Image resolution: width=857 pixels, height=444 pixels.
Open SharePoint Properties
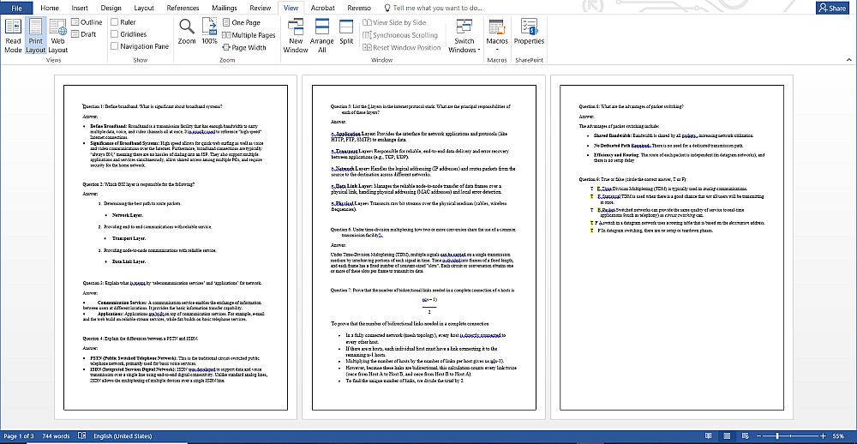click(529, 32)
